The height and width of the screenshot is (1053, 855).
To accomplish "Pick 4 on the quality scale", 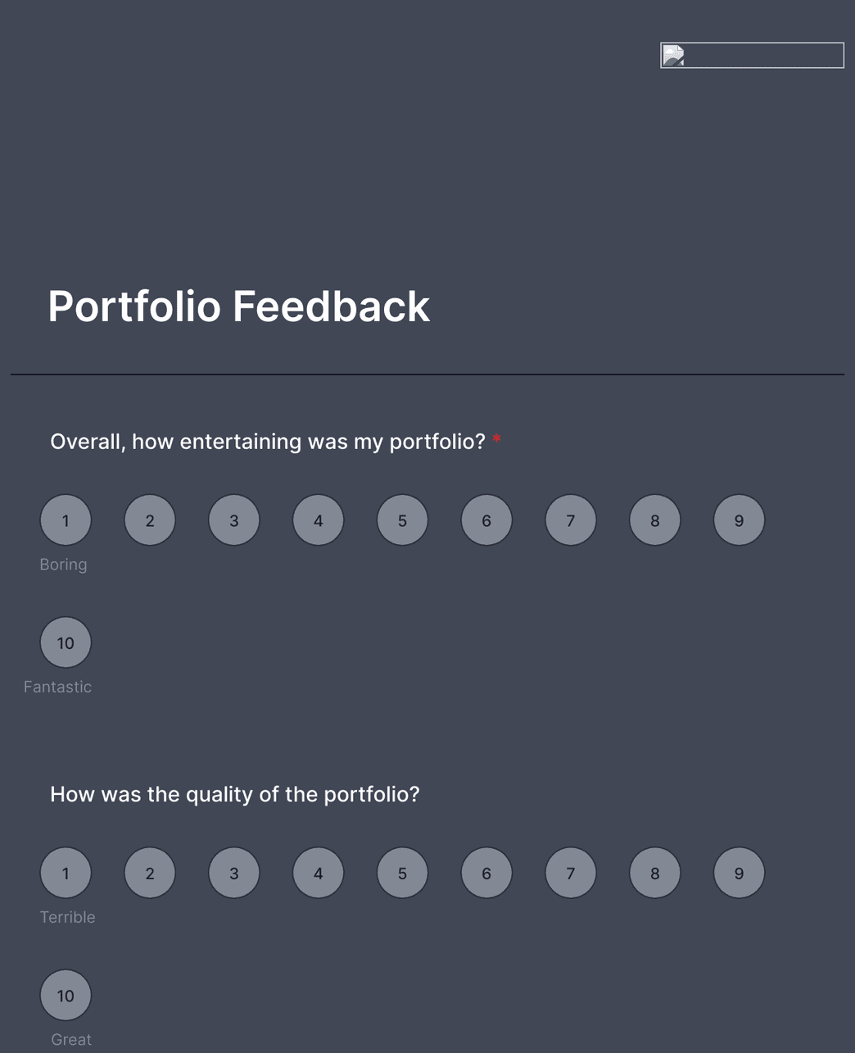I will coord(318,873).
